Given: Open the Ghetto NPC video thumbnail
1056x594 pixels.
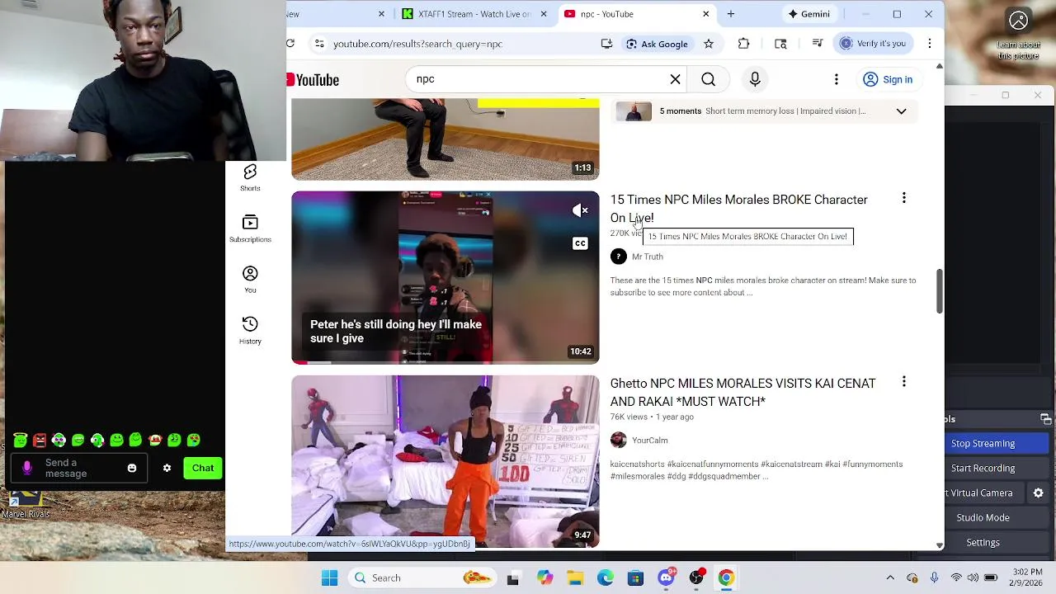Looking at the screenshot, I should (x=445, y=461).
